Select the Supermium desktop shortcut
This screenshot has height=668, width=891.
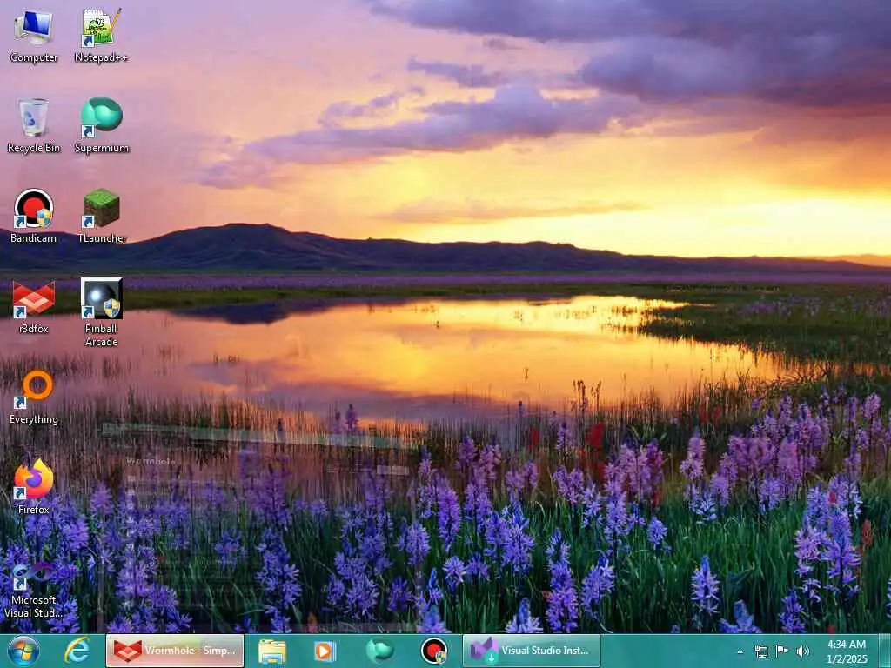tap(102, 125)
